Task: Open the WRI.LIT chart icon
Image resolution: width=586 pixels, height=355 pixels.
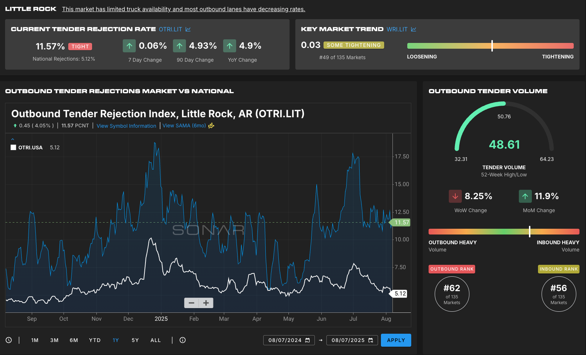Action: tap(414, 29)
